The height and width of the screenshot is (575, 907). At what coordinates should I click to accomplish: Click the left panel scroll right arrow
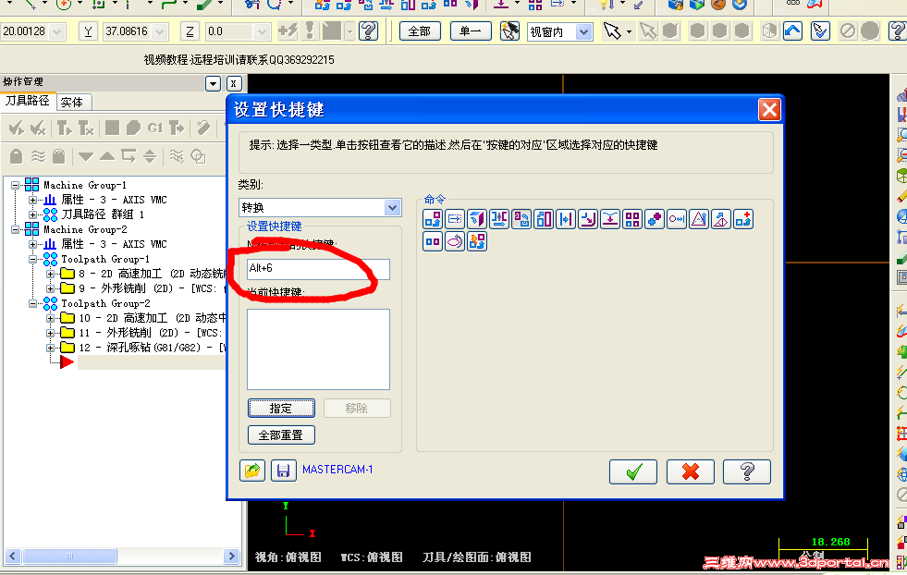pyautogui.click(x=231, y=556)
